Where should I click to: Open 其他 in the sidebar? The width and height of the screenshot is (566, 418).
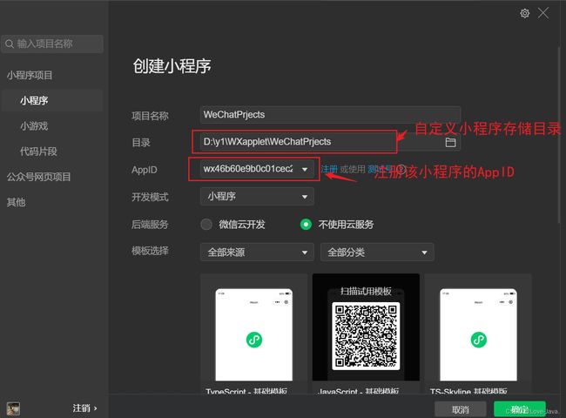16,202
